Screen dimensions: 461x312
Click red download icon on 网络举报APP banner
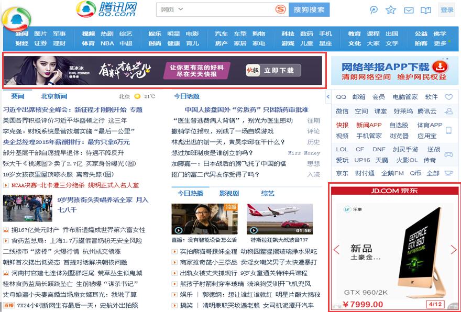[x=440, y=66]
